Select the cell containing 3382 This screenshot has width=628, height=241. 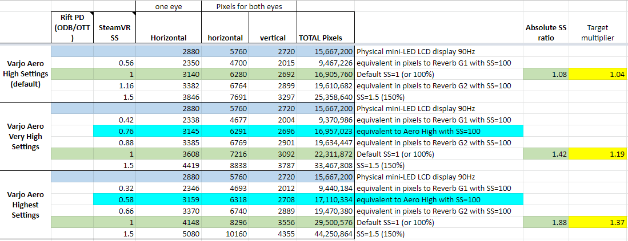click(169, 85)
